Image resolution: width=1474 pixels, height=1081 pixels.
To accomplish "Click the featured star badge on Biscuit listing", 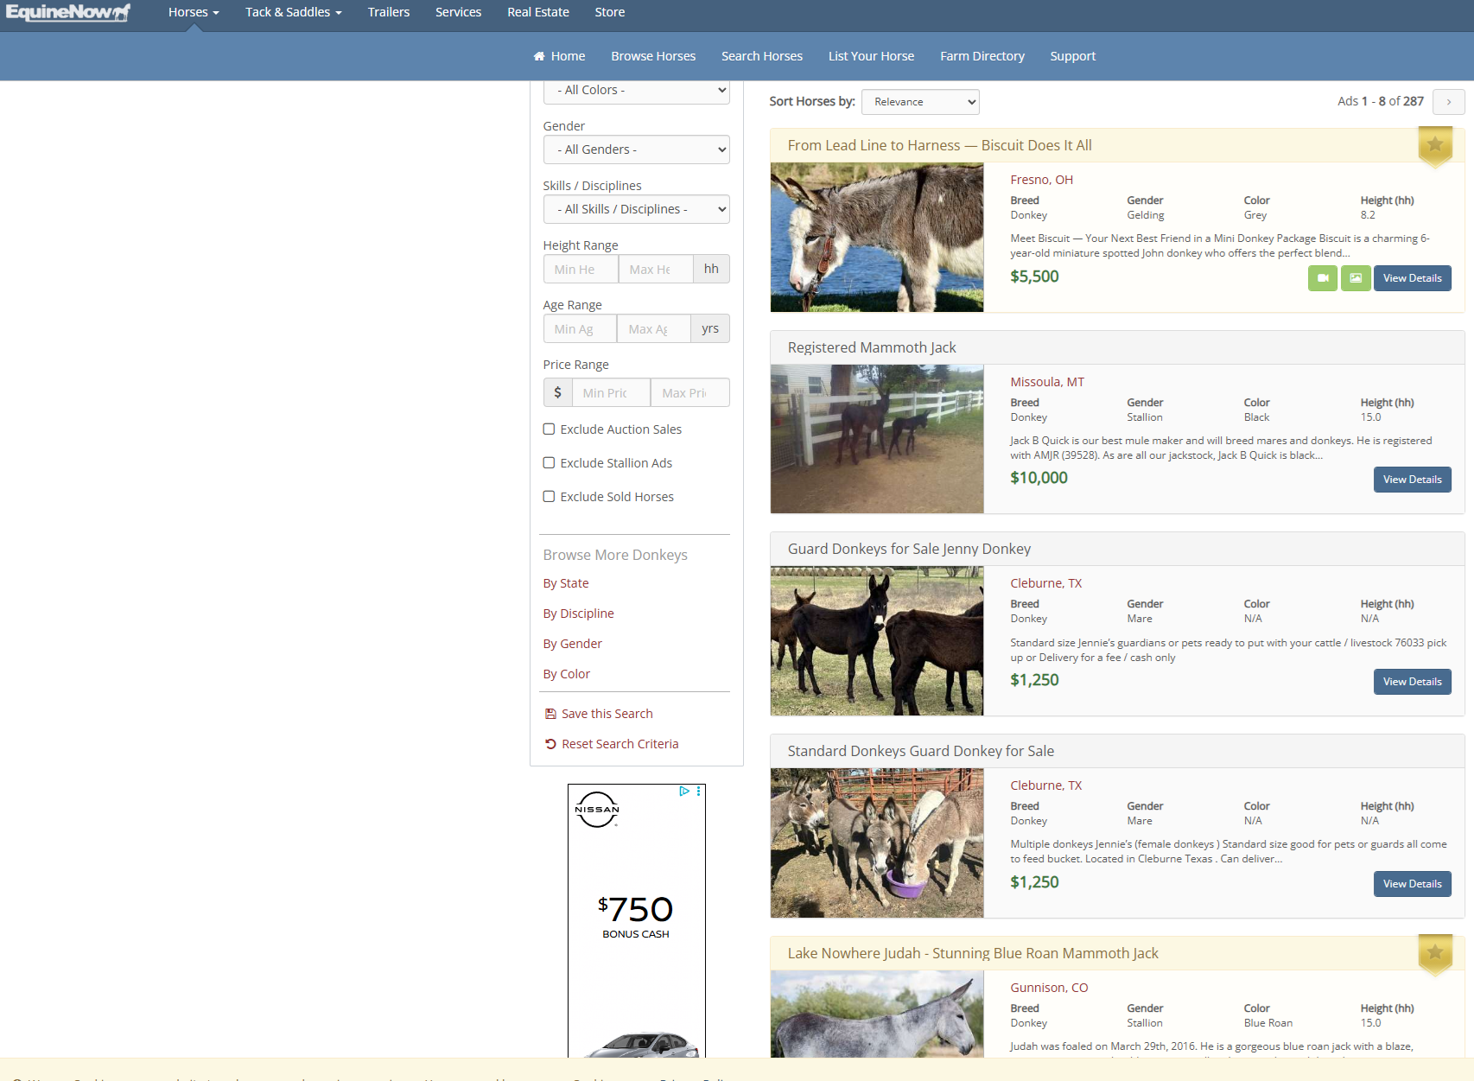I will (1435, 146).
